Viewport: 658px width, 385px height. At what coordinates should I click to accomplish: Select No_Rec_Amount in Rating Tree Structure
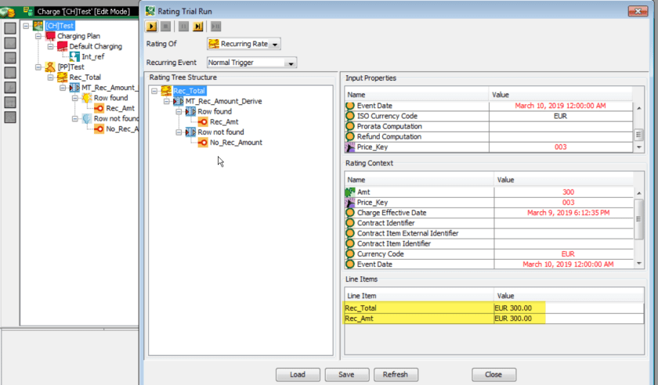click(236, 142)
